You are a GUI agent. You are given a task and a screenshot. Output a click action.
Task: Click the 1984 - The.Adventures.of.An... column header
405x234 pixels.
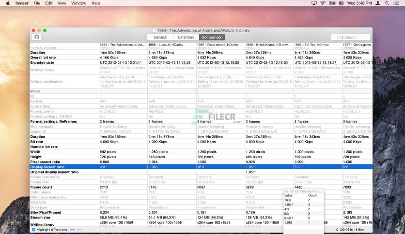click(123, 44)
